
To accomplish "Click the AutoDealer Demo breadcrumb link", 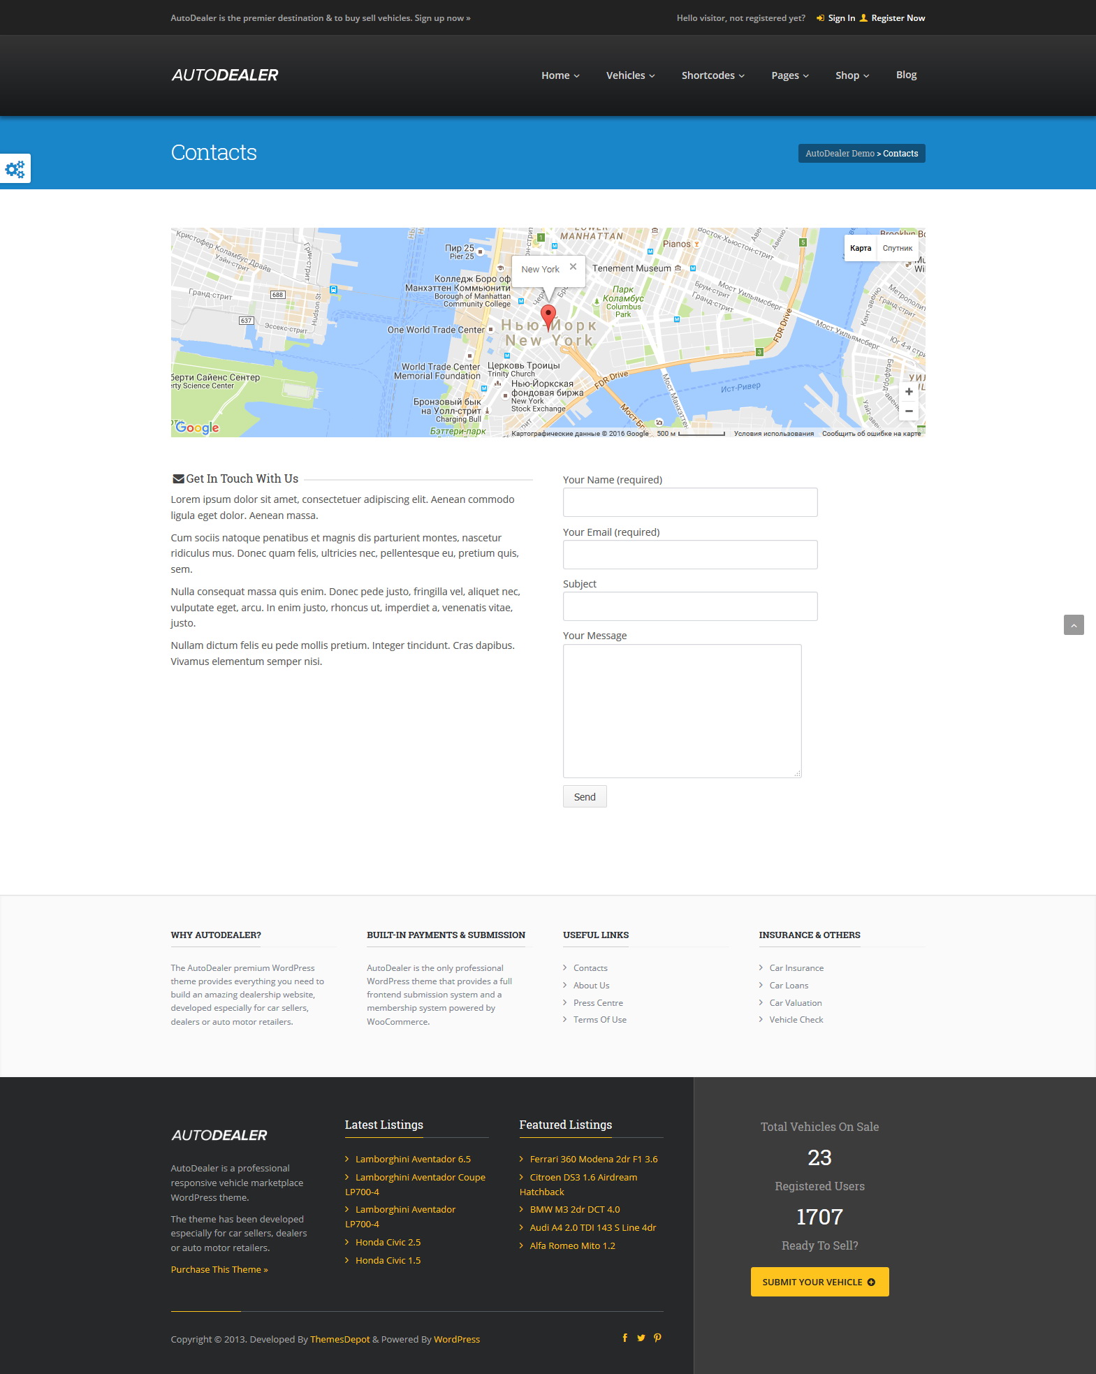I will (840, 154).
